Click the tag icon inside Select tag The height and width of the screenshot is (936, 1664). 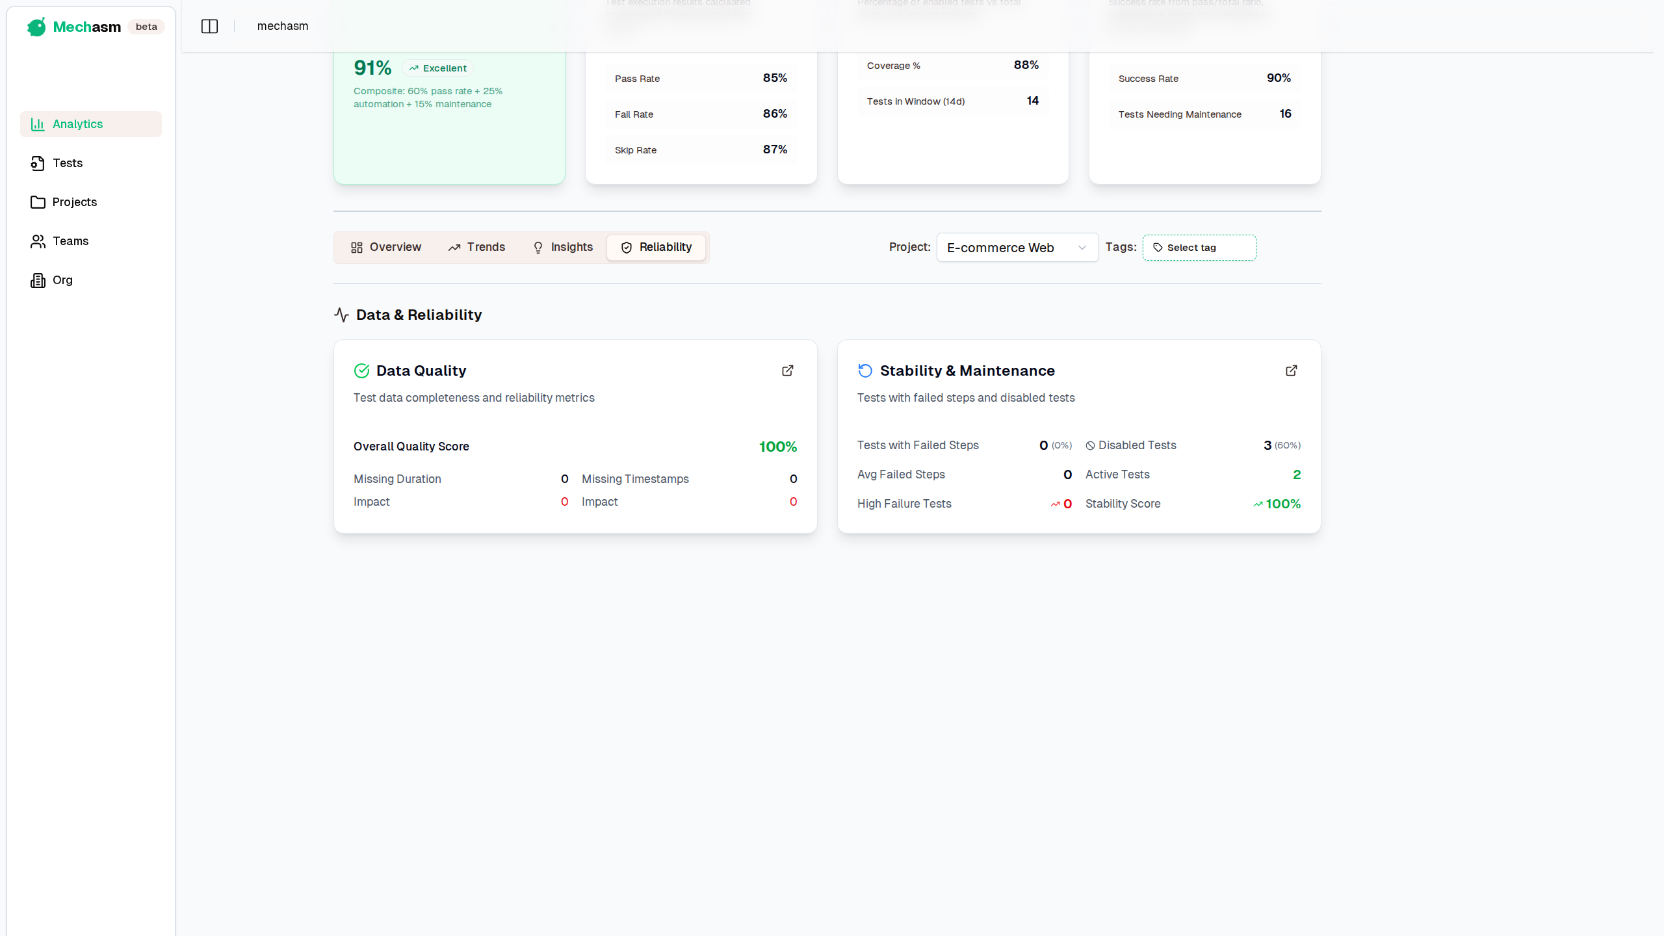click(1158, 248)
